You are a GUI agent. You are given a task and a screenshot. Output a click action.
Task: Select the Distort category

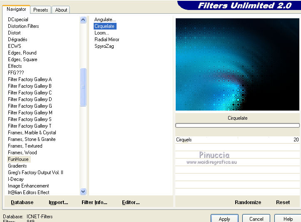pyautogui.click(x=14, y=33)
